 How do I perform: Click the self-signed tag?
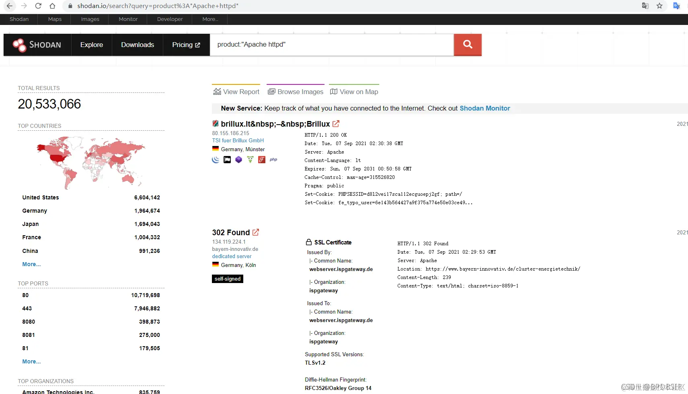pos(228,279)
